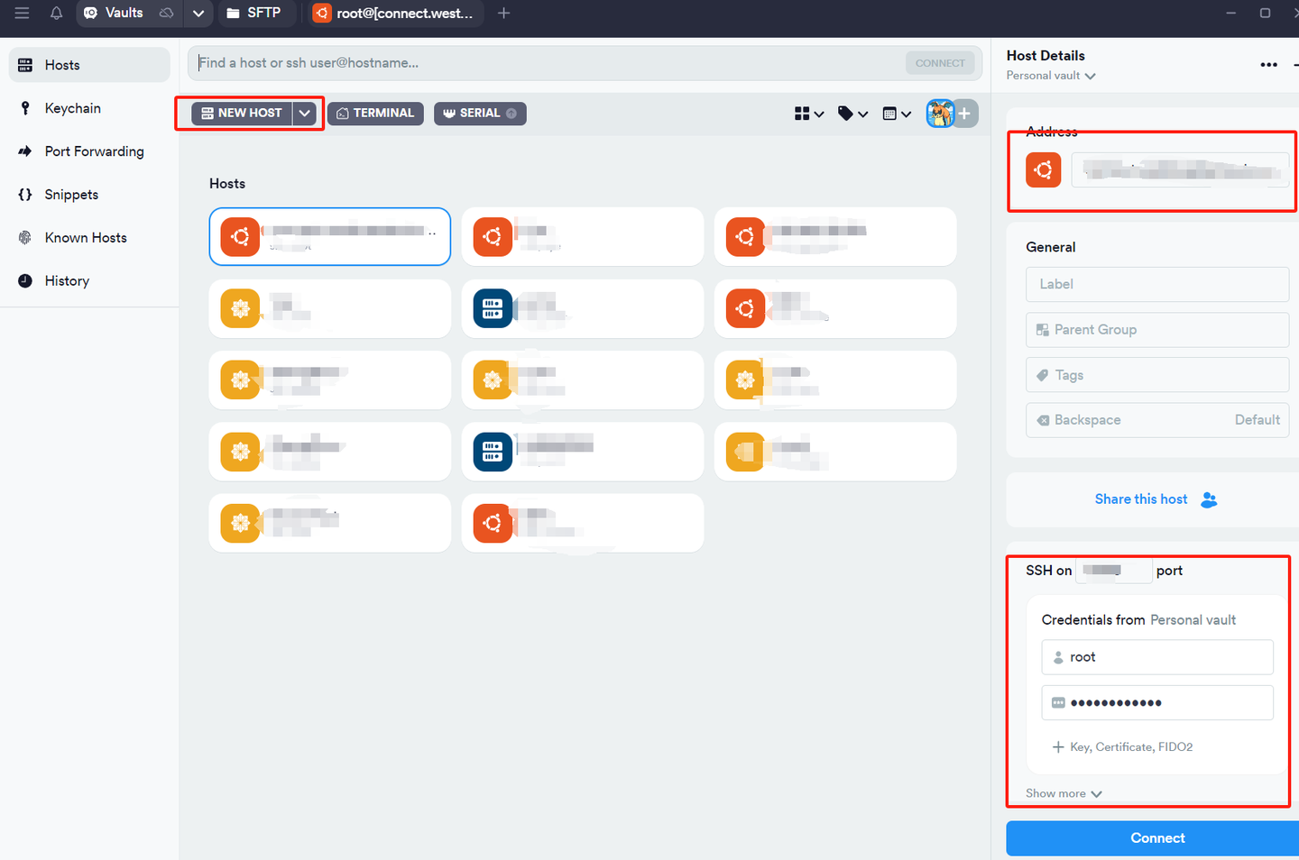1299x860 pixels.
Task: Open the Personal vault dropdown
Action: (1050, 76)
